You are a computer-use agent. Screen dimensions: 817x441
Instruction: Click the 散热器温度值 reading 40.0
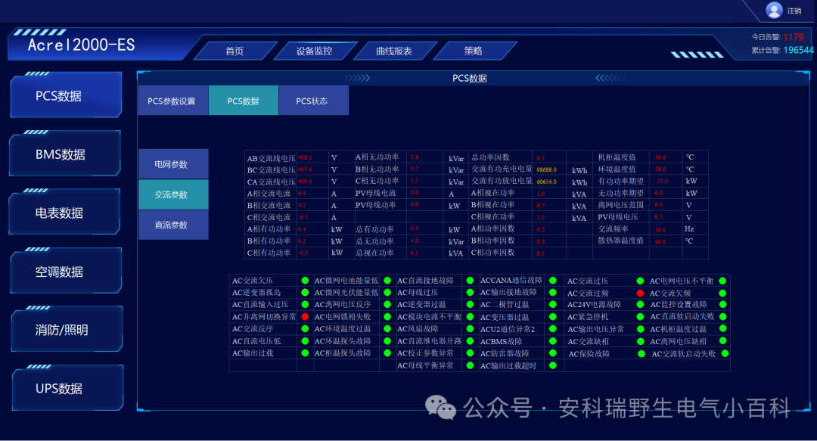click(660, 242)
